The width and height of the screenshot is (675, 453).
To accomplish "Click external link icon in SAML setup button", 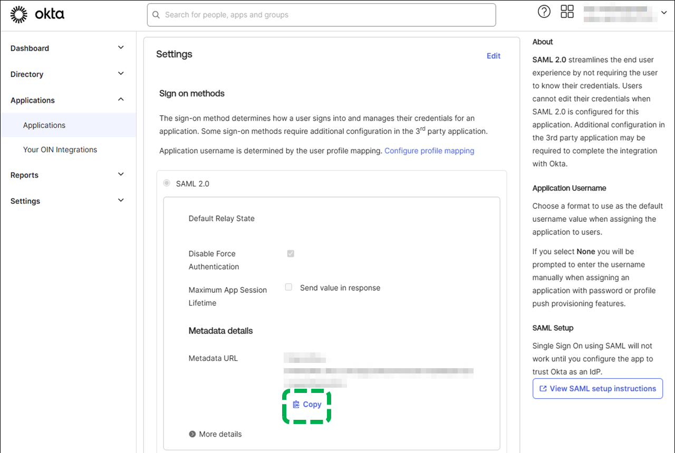I will click(x=543, y=389).
